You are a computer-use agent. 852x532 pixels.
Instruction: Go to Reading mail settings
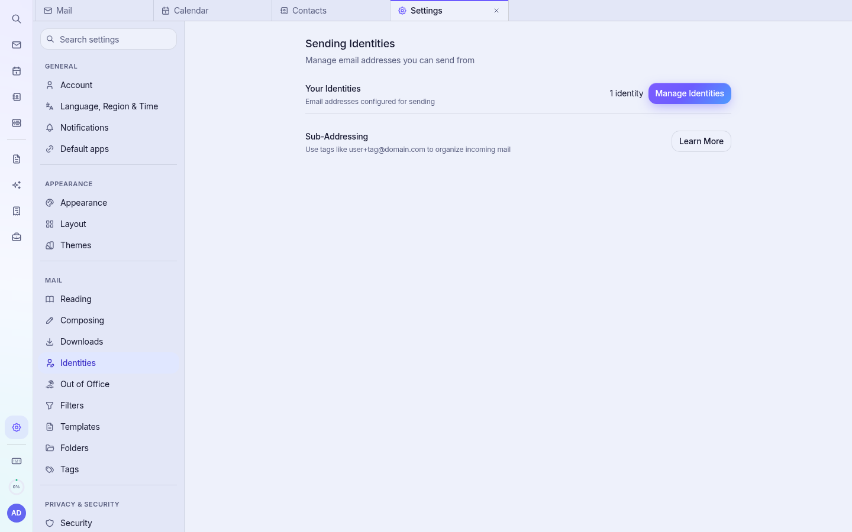109,299
